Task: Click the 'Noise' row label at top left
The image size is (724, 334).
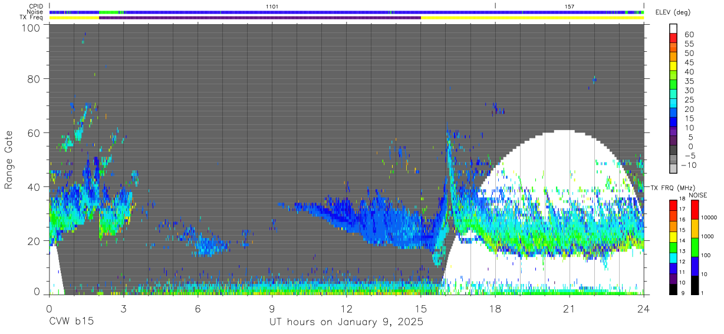Action: tap(35, 12)
